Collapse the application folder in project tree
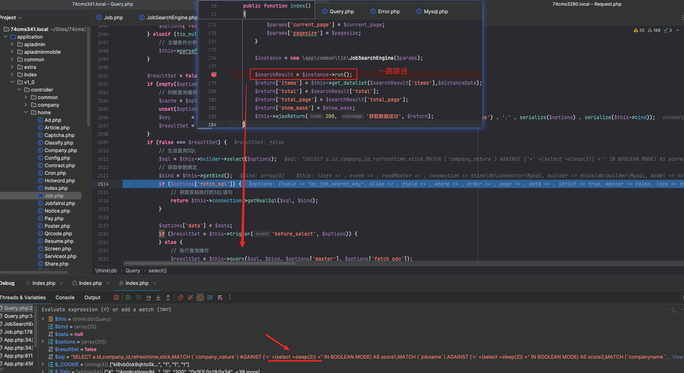Image resolution: width=684 pixels, height=373 pixels. pos(6,37)
